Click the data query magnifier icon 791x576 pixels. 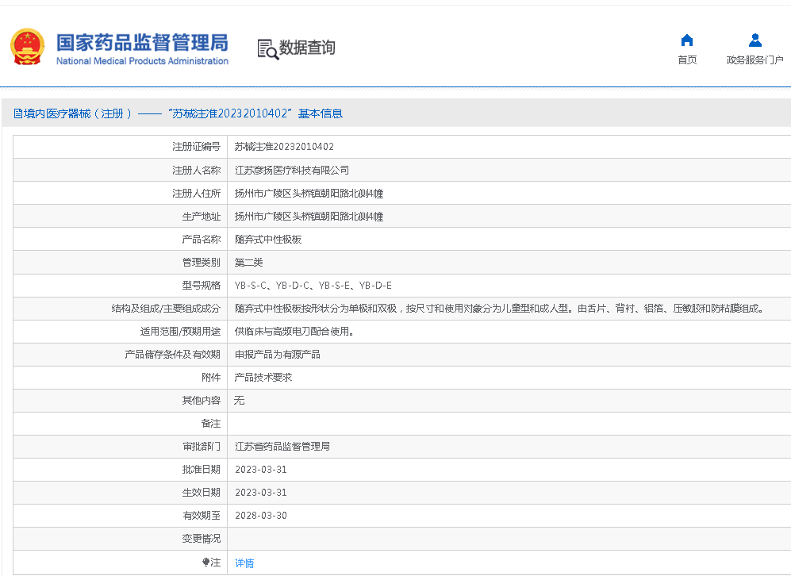tap(267, 48)
